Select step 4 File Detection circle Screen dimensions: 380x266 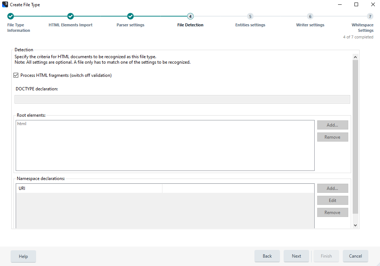(x=190, y=16)
